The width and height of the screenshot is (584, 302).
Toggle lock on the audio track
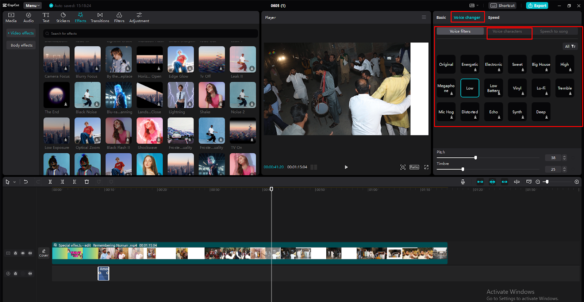pos(15,273)
